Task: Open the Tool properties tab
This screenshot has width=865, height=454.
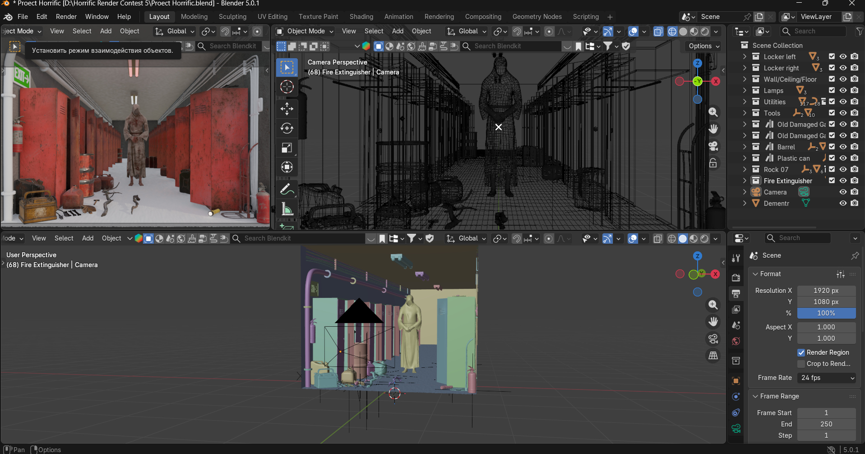Action: coord(736,258)
